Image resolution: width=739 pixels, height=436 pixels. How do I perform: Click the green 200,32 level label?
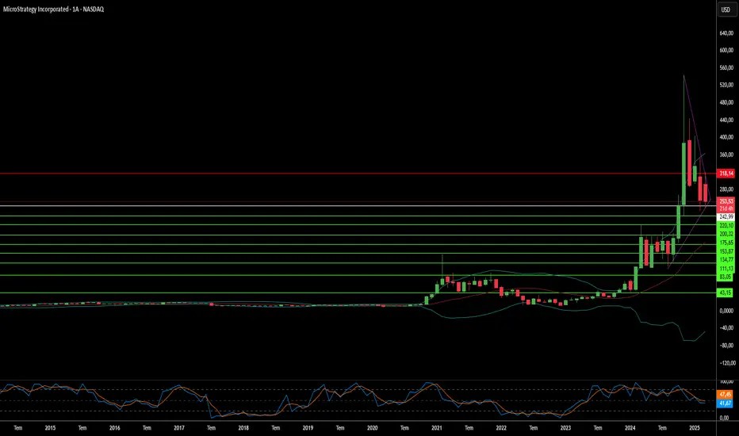[726, 234]
